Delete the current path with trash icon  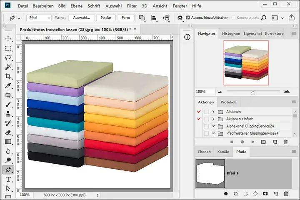286,194
